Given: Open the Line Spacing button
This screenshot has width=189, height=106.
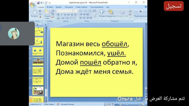Looking at the screenshot, I should point(90,11).
